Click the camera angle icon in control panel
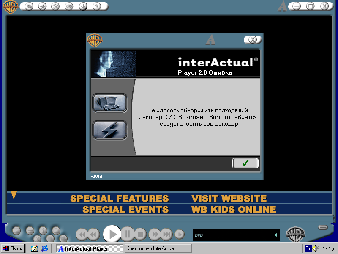This screenshot has height=254, width=338. (x=63, y=239)
